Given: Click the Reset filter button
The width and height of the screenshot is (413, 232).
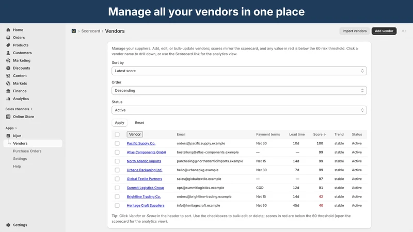Looking at the screenshot, I should pyautogui.click(x=139, y=123).
